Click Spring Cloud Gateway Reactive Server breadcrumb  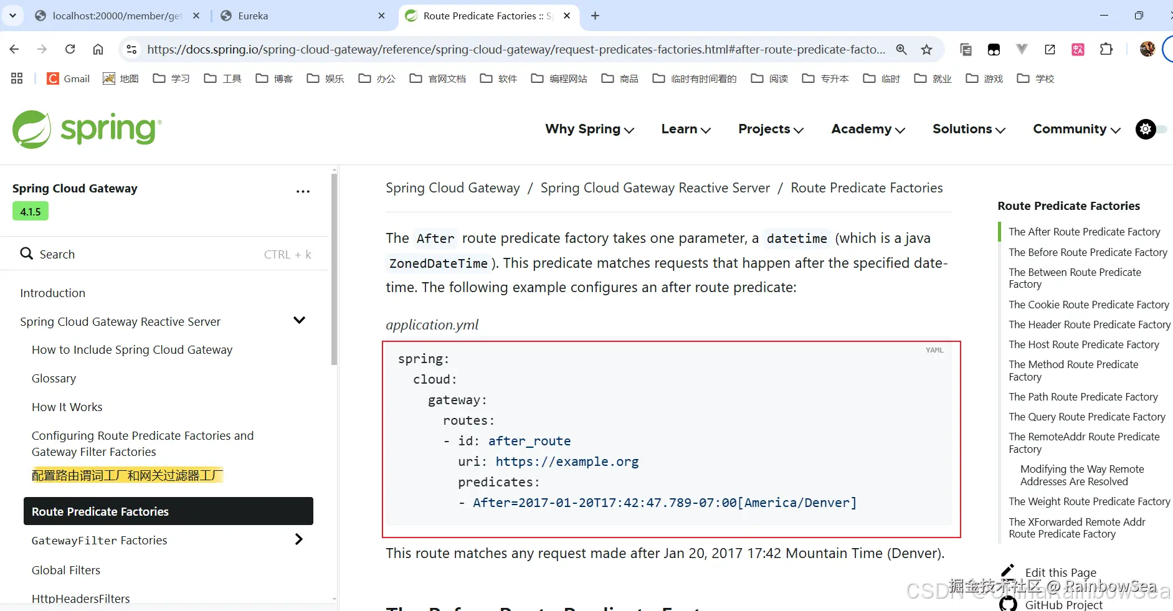click(x=655, y=188)
